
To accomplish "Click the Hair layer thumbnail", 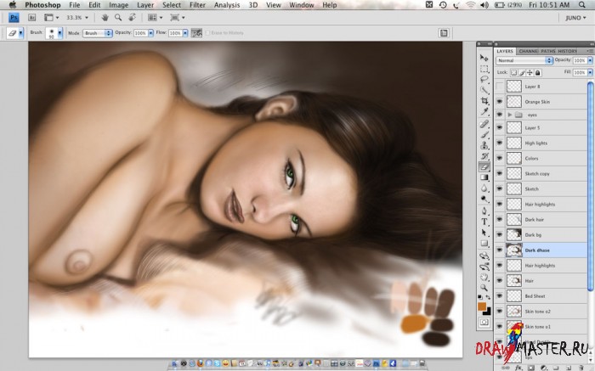I will point(514,280).
